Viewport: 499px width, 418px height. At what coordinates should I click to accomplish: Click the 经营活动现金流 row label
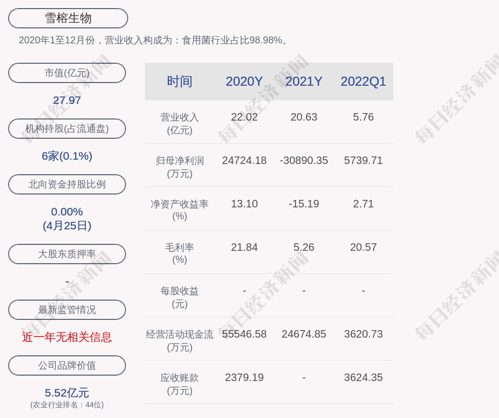179,340
